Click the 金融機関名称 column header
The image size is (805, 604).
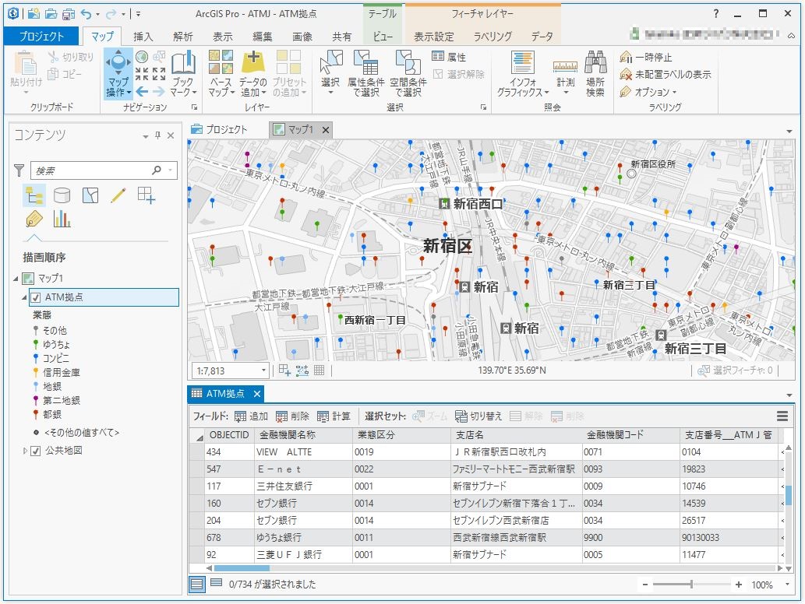(x=303, y=435)
